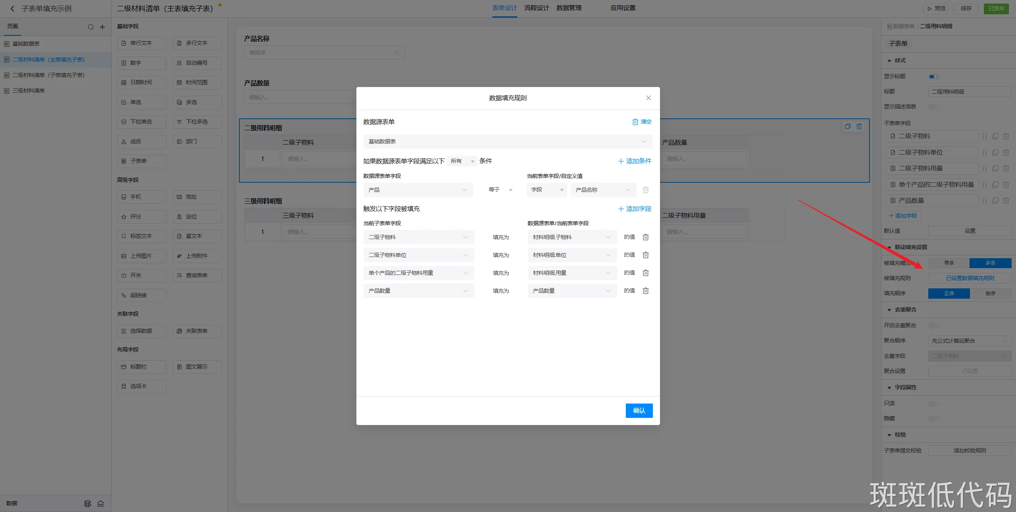The height and width of the screenshot is (512, 1016).
Task: Delete the 二级用料明细 subform with trash icon
Action: tap(859, 126)
